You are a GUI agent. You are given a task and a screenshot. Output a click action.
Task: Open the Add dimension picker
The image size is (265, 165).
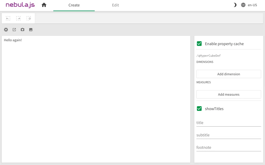(229, 74)
